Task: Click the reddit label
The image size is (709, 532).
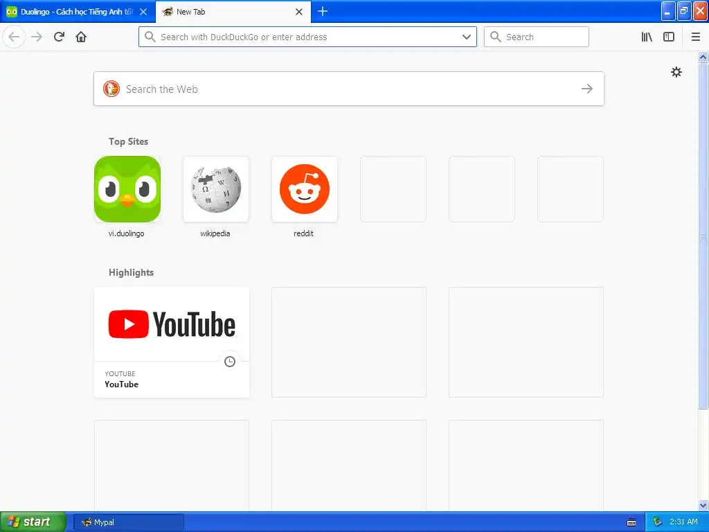Action: pyautogui.click(x=303, y=233)
